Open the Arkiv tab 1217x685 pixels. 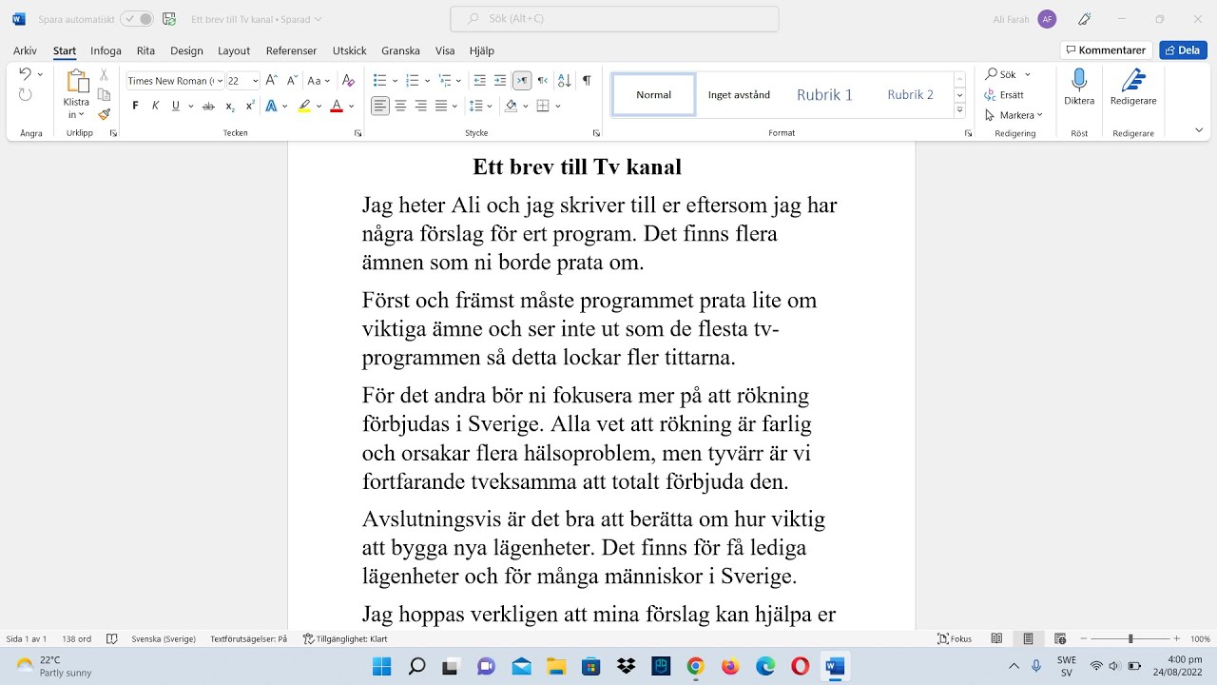pos(25,50)
